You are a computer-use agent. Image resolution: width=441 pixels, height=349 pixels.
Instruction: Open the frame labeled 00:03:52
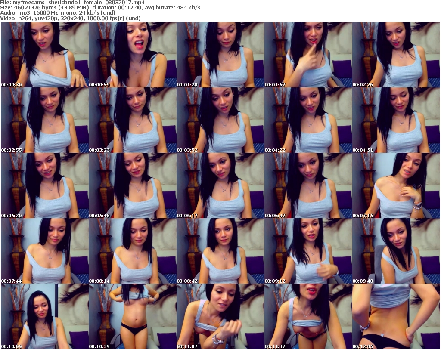pos(220,120)
